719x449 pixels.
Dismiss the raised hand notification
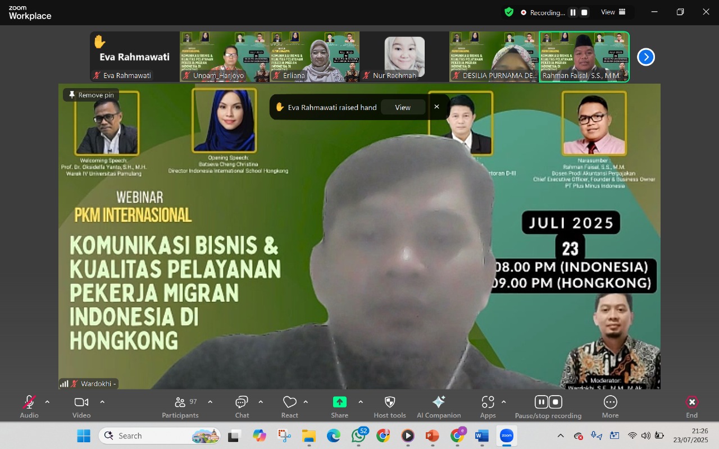(436, 107)
